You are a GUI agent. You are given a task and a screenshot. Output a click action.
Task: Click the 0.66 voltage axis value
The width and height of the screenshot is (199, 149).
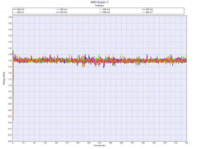[10, 141]
